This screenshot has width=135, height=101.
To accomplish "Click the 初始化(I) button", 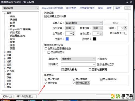I will 7,96.
